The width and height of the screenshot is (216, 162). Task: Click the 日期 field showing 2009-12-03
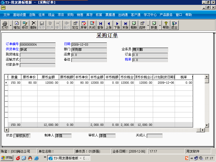pyautogui.click(x=89, y=45)
